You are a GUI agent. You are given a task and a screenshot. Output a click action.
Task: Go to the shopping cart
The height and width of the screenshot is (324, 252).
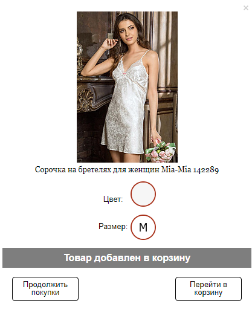point(208,289)
